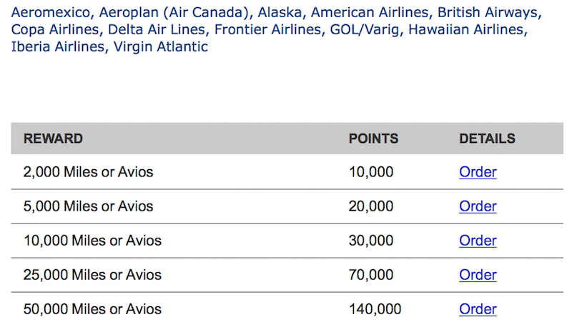The width and height of the screenshot is (572, 327).
Task: Click the POINTS column header
Action: pos(373,139)
